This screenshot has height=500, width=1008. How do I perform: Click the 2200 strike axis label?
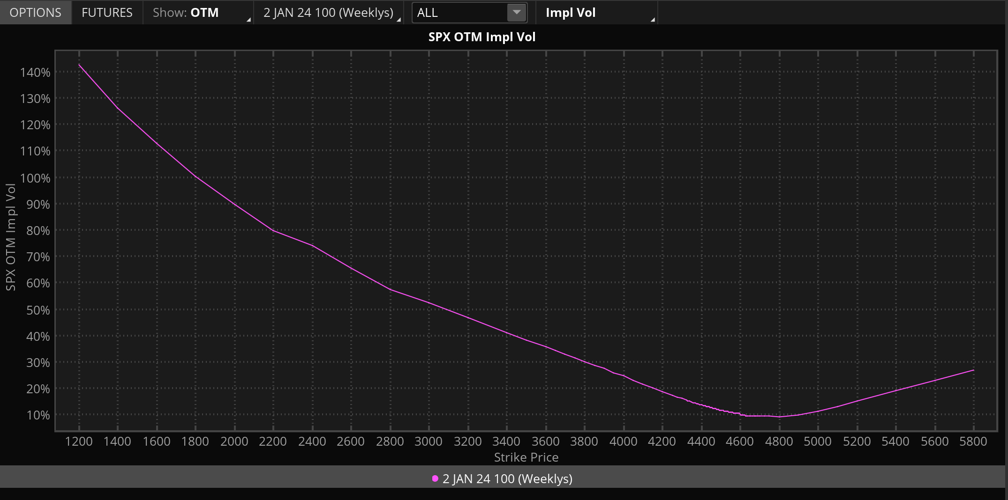pyautogui.click(x=273, y=441)
